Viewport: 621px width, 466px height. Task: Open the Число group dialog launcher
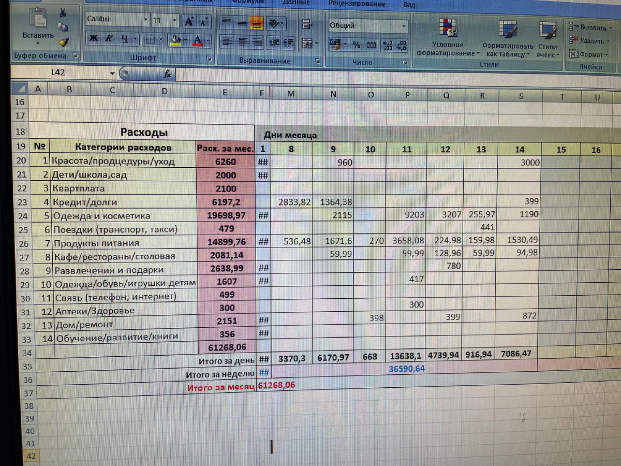[406, 63]
